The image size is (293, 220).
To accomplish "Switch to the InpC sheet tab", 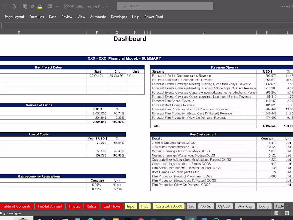I will coord(131,206).
